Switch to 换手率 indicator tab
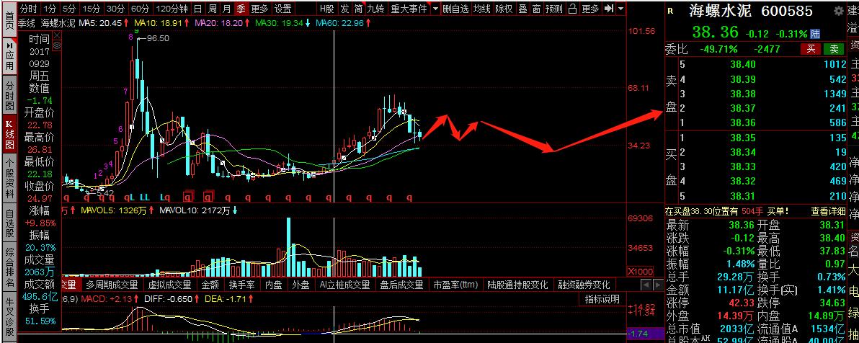Viewport: 859px width, 343px height. 241,285
